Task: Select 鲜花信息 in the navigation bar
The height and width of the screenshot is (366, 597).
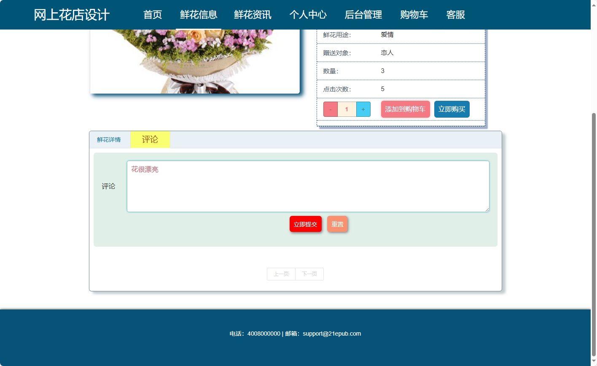Action: [198, 15]
